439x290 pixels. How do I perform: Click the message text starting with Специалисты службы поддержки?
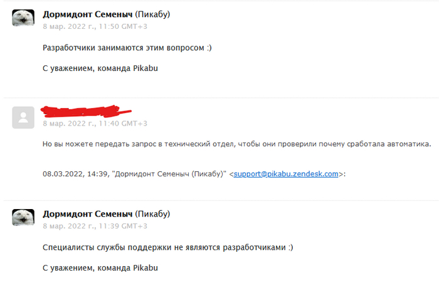[167, 247]
